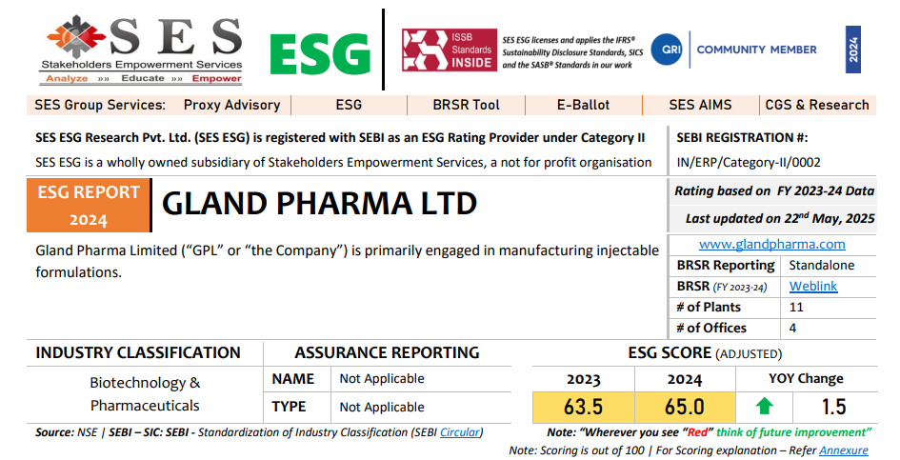This screenshot has height=460, width=900.
Task: Click the GLAND PHARMA LTD title
Action: pyautogui.click(x=320, y=203)
